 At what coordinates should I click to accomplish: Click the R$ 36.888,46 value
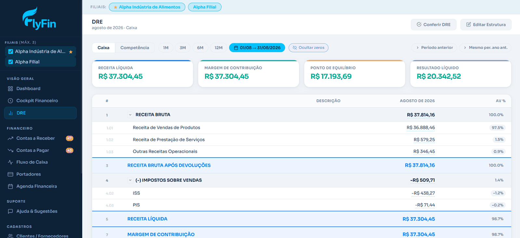pyautogui.click(x=421, y=128)
